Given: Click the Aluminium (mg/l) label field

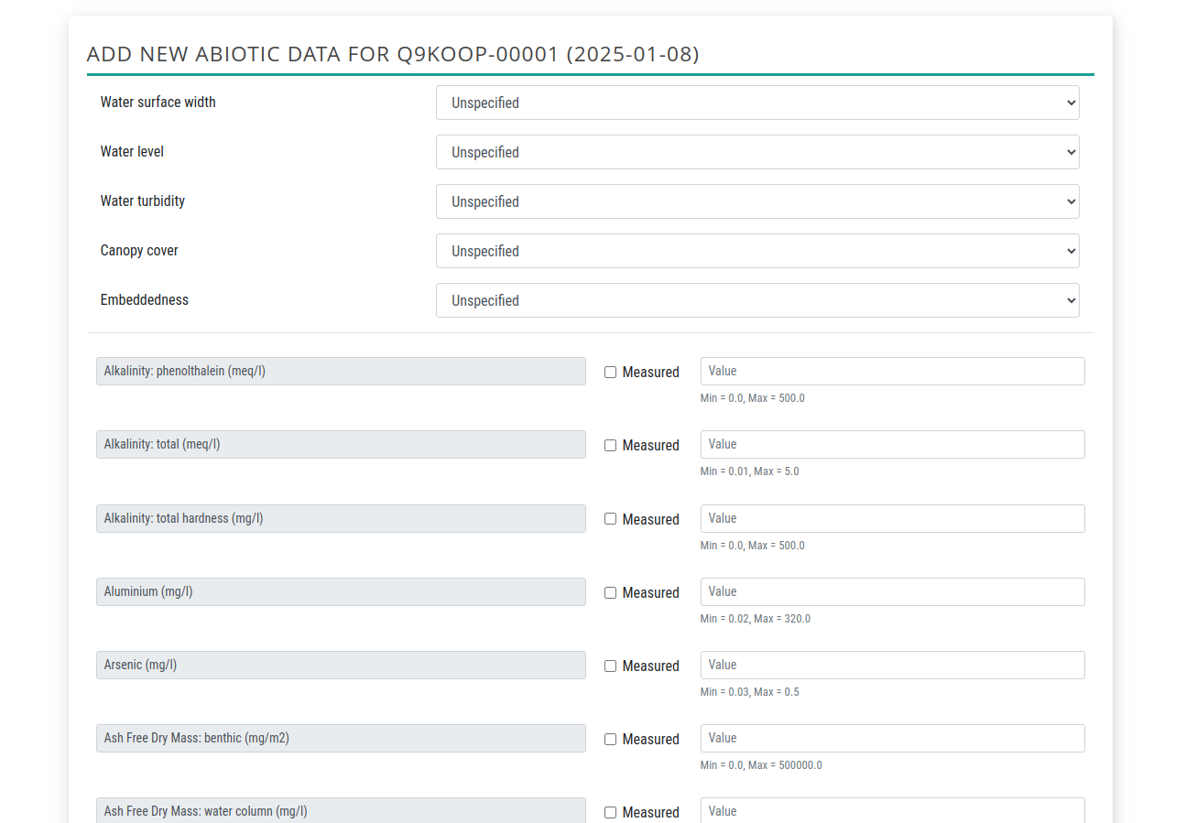Looking at the screenshot, I should click(x=341, y=591).
